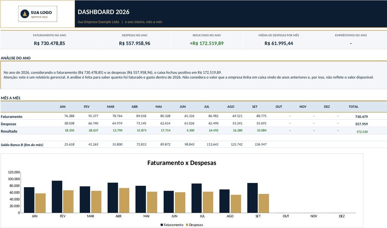Click the Despesas legend color swatch

click(187, 225)
